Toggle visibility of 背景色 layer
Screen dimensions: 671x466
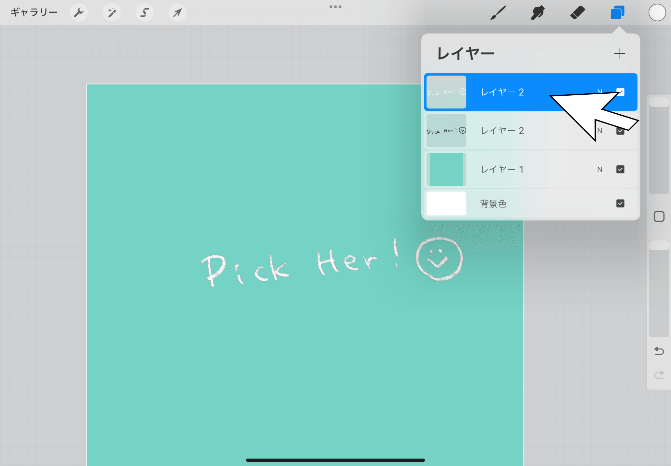(620, 203)
